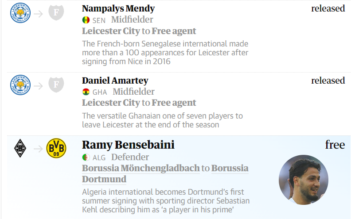Click Senegal flag icon next to SEN
This screenshot has width=351, height=219.
(x=86, y=20)
